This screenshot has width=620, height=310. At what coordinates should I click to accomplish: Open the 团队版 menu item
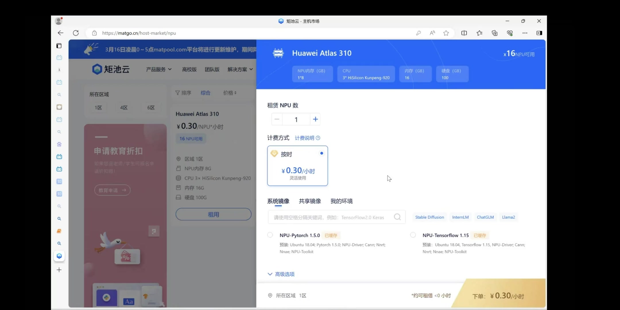click(212, 69)
